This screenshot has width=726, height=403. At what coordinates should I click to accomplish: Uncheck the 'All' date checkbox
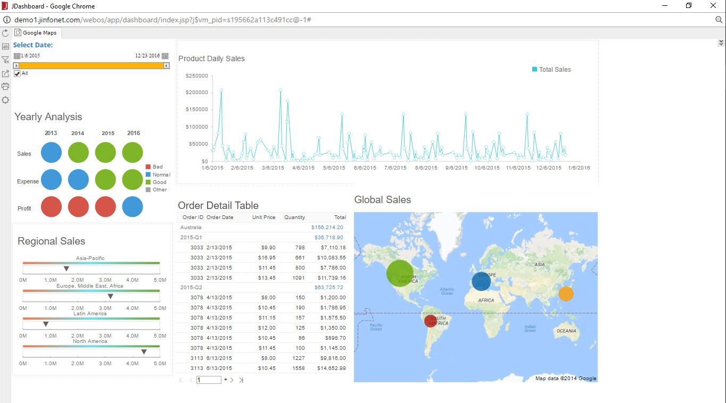tap(17, 73)
